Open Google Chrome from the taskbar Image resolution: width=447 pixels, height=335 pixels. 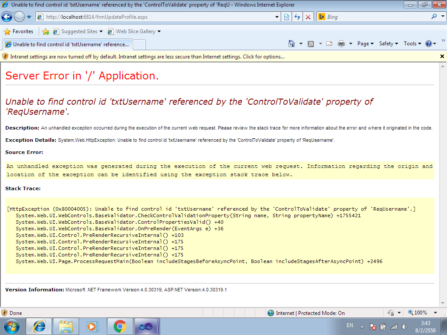[x=120, y=326]
